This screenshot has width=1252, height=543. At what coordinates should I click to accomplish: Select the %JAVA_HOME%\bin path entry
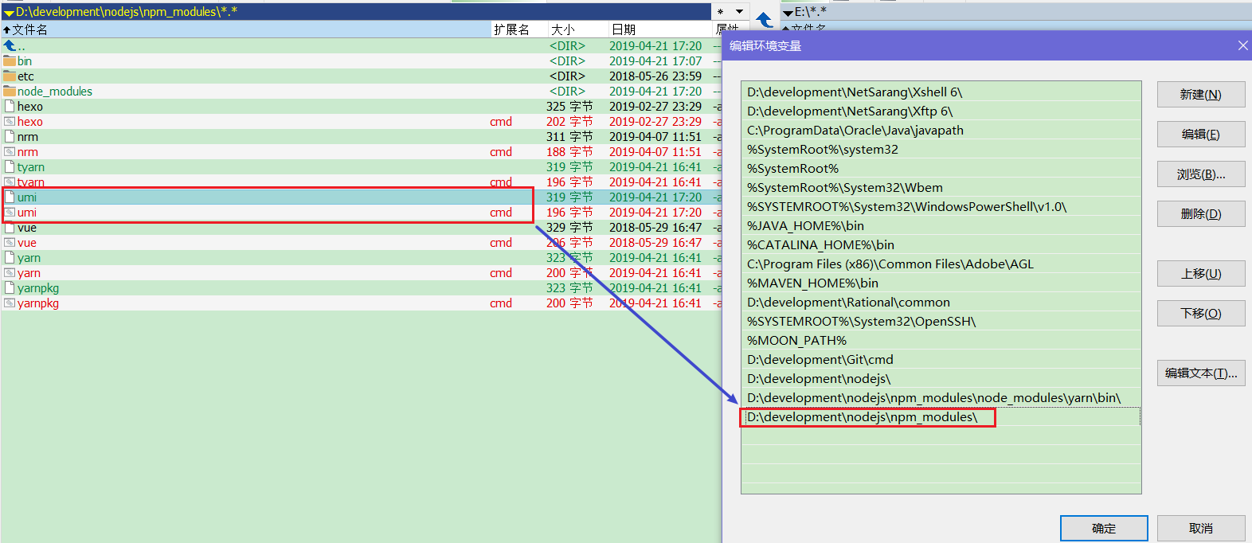click(941, 226)
